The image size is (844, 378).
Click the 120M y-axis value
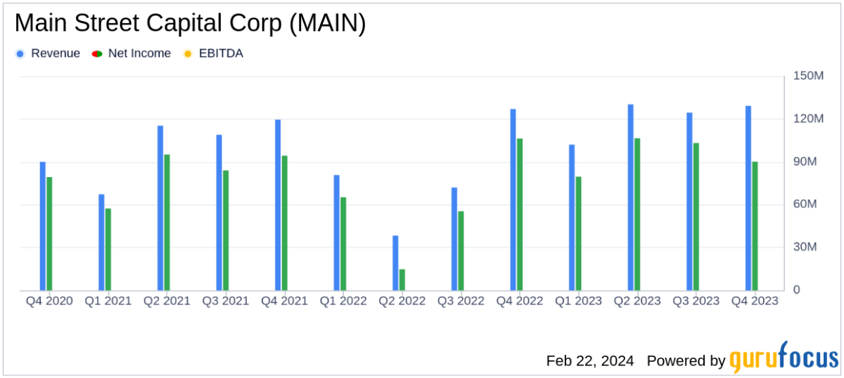808,119
